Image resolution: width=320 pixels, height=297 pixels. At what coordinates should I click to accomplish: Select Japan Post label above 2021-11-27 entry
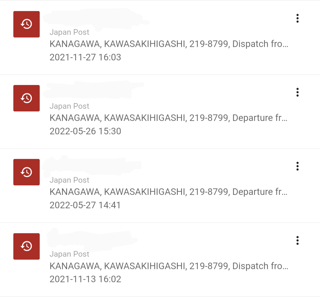tap(69, 32)
